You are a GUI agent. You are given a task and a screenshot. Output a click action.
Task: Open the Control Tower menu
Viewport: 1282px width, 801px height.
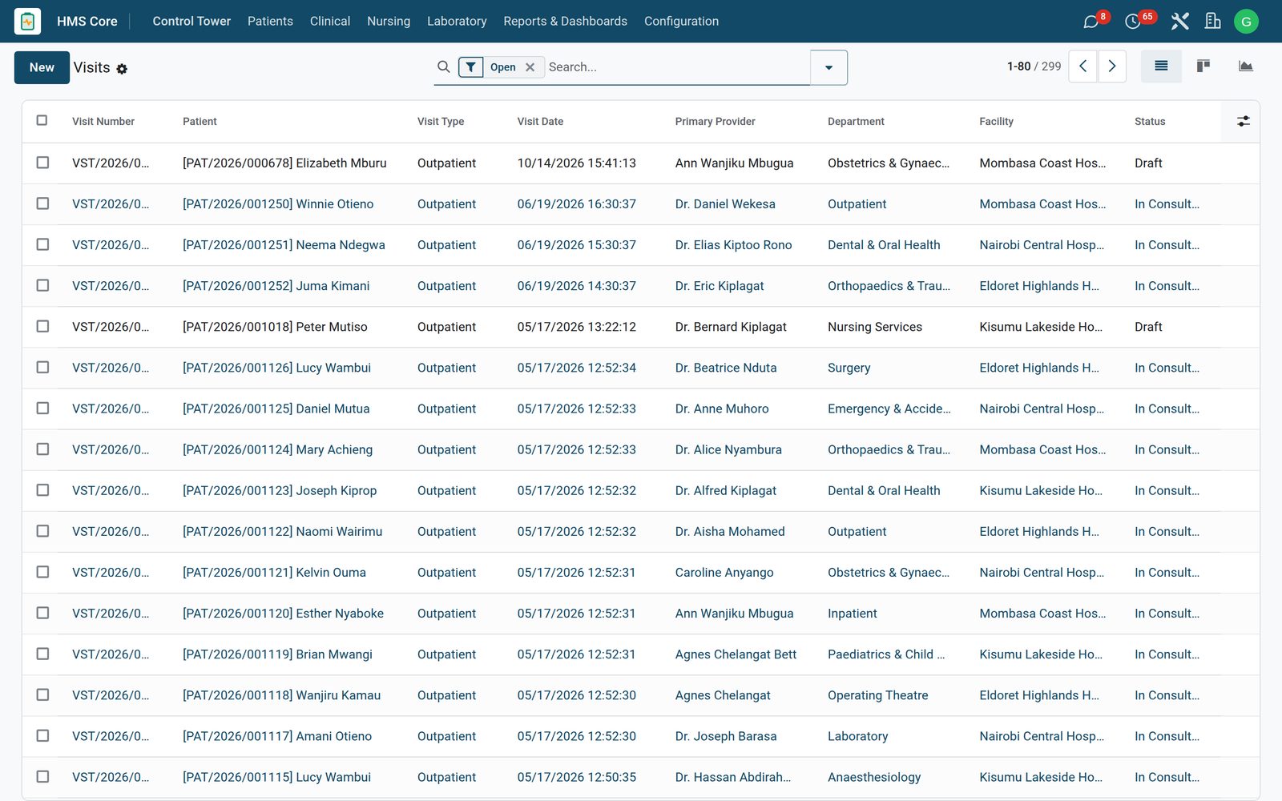191,22
